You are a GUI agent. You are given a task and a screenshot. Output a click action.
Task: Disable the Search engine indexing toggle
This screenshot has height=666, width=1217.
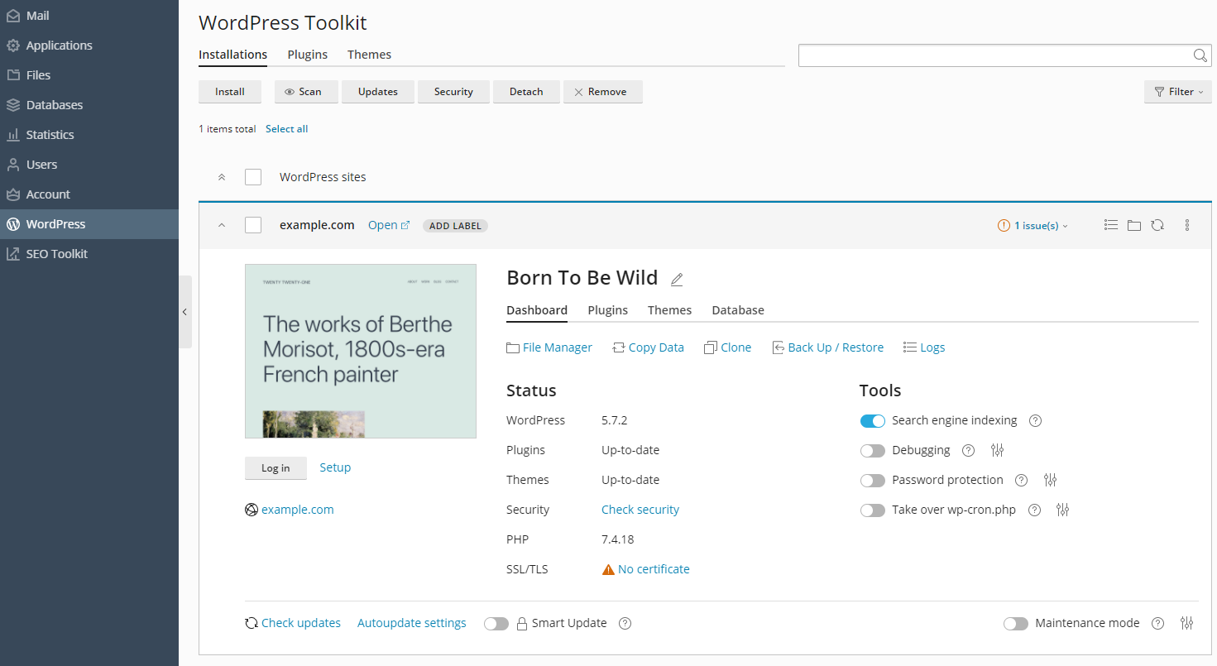[x=873, y=421]
